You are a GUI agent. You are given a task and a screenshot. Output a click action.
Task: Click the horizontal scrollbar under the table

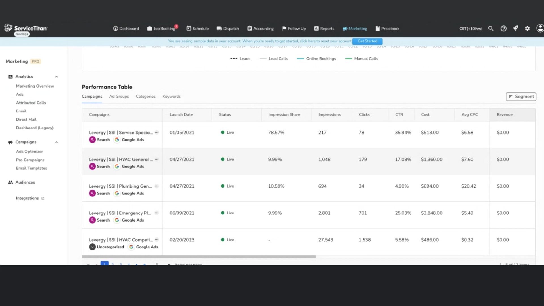click(199, 257)
